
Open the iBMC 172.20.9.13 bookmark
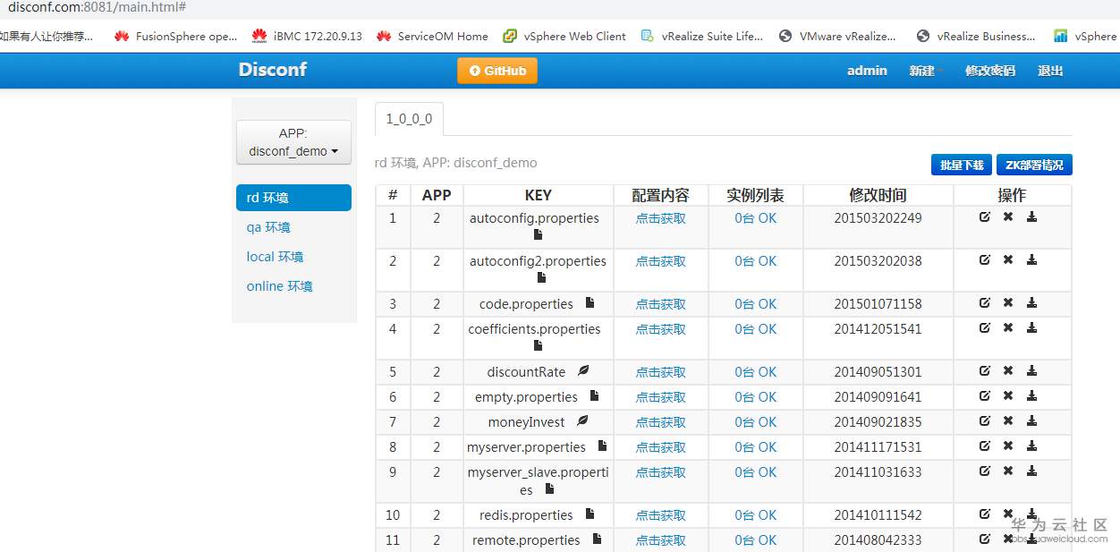click(308, 36)
